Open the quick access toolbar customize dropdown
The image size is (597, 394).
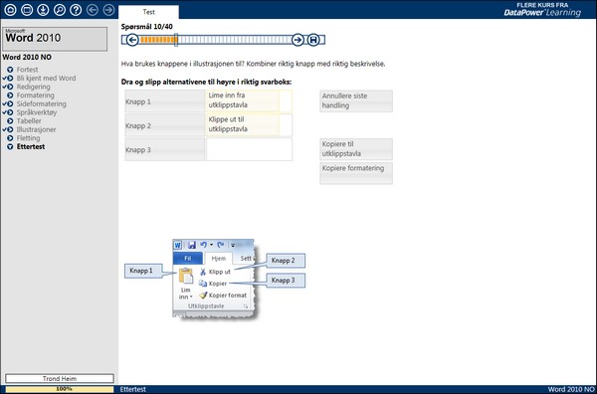233,245
